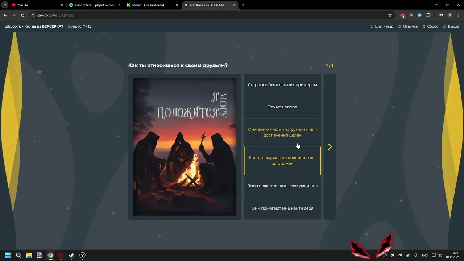
Task: Open the Shazam extension icon
Action: [x=419, y=15]
